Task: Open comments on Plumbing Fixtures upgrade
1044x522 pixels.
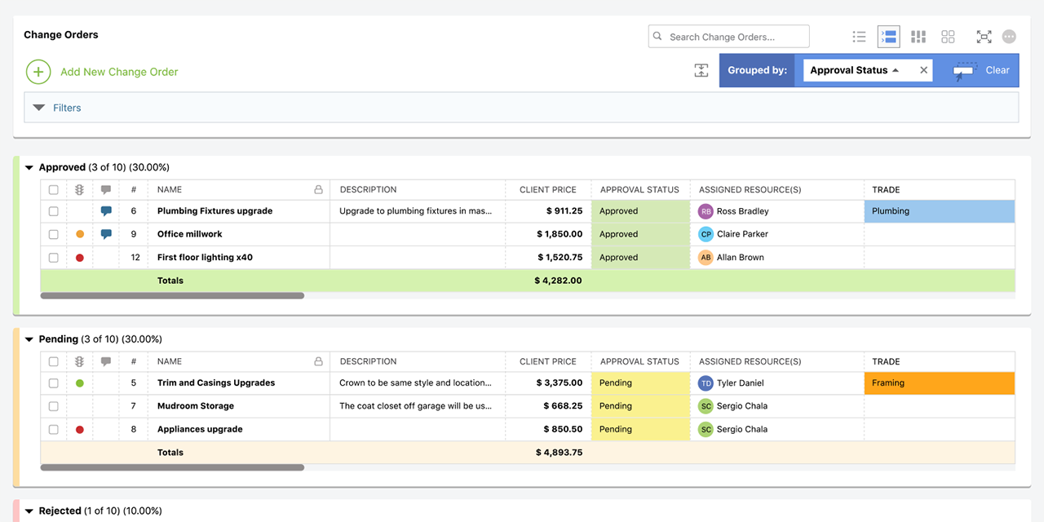Action: [106, 211]
